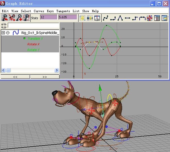The height and width of the screenshot is (152, 170).
Task: Apply Linear tangents icon
Action: (x=120, y=18)
